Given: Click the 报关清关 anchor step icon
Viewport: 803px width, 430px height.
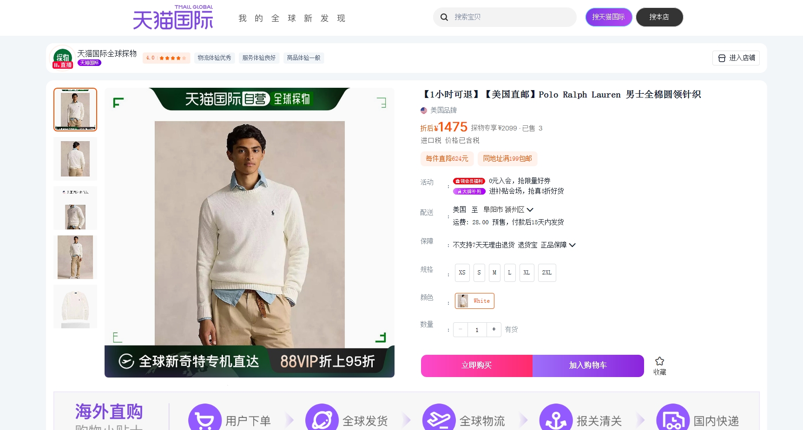Looking at the screenshot, I should click(x=556, y=419).
